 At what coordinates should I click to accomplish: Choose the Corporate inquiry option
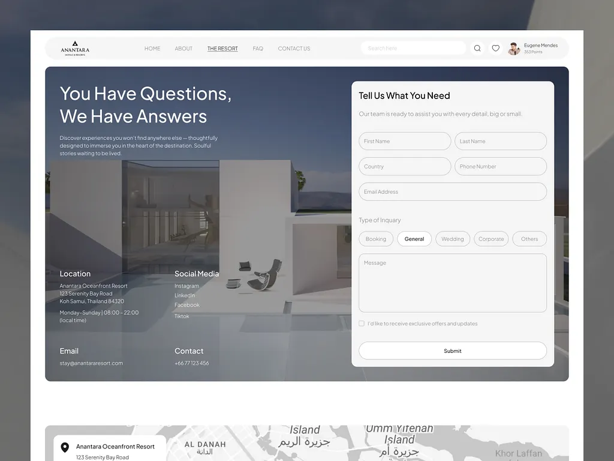click(x=491, y=239)
